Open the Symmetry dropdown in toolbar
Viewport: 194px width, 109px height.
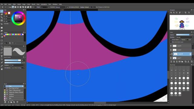pyautogui.click(x=61, y=7)
